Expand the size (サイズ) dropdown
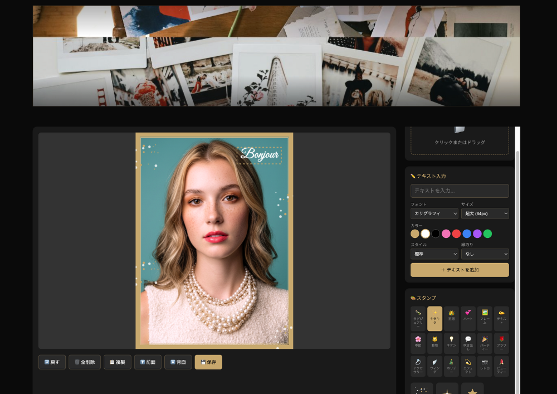The image size is (557, 394). [485, 213]
